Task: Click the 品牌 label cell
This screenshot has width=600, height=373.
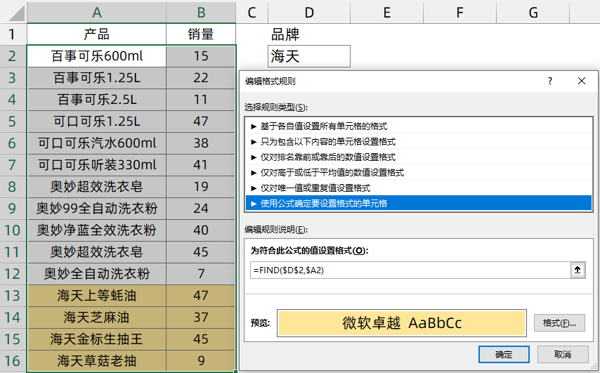Action: [x=309, y=34]
